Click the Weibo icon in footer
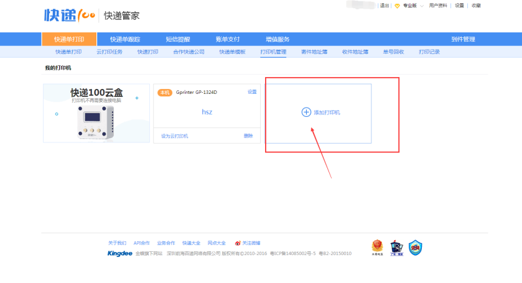 click(237, 243)
